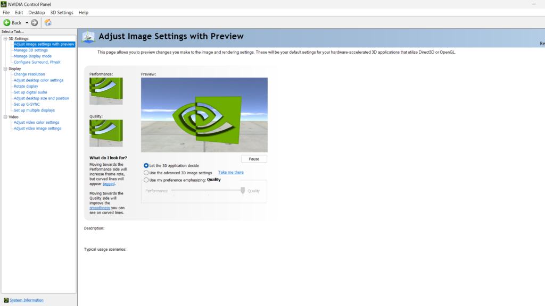Viewport: 545px width, 306px height.
Task: Click the 'smoothness' hyperlink in the description
Action: (99, 208)
